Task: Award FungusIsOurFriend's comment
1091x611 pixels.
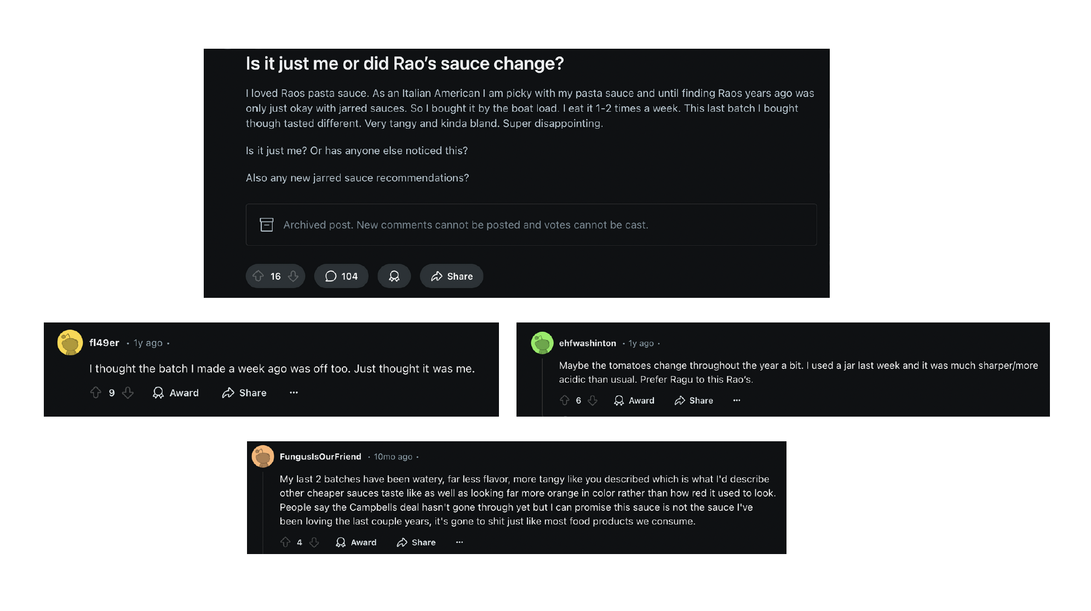Action: coord(356,543)
